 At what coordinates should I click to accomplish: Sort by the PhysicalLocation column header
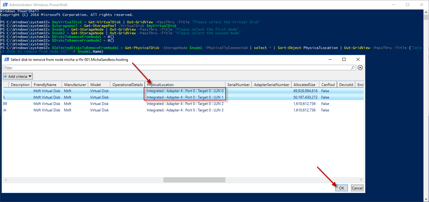185,85
